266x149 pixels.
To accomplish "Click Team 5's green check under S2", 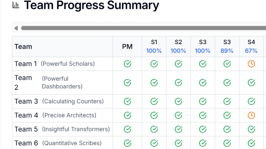I will tap(179, 129).
